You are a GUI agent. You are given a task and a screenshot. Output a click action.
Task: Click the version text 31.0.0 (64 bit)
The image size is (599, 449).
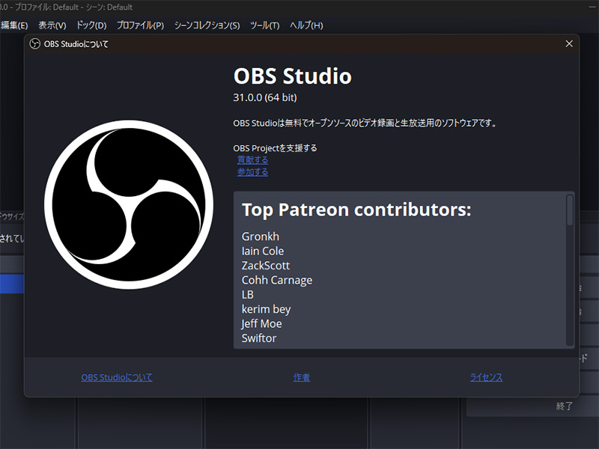coord(265,97)
